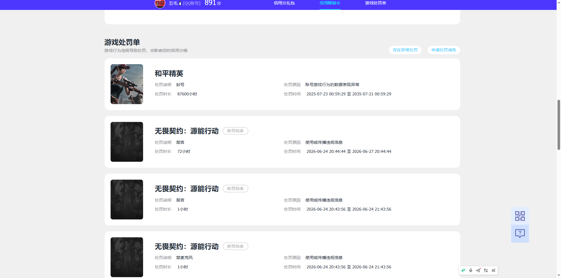The width and height of the screenshot is (561, 278).
Task: Click 禁麦克风 penalty description
Action: [x=184, y=258]
